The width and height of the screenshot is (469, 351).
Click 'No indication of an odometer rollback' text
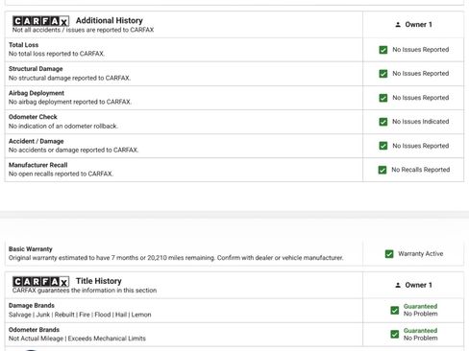click(63, 126)
